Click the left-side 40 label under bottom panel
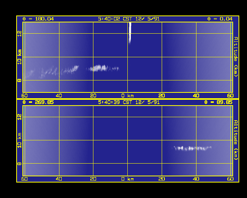The height and width of the screenshot is (198, 247). pos(59,179)
